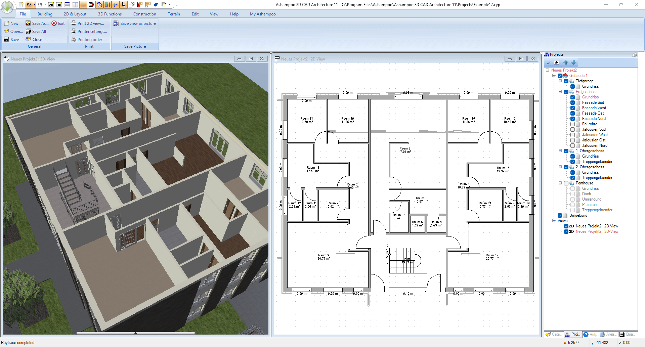
Task: Collapse the Views tree node
Action: (554, 221)
